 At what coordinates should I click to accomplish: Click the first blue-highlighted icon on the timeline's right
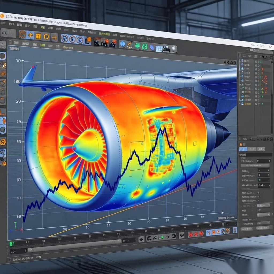point(209,233)
